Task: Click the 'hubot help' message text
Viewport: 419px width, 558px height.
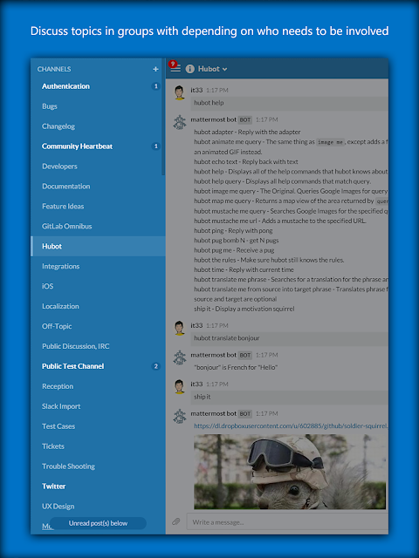Action: coord(209,103)
